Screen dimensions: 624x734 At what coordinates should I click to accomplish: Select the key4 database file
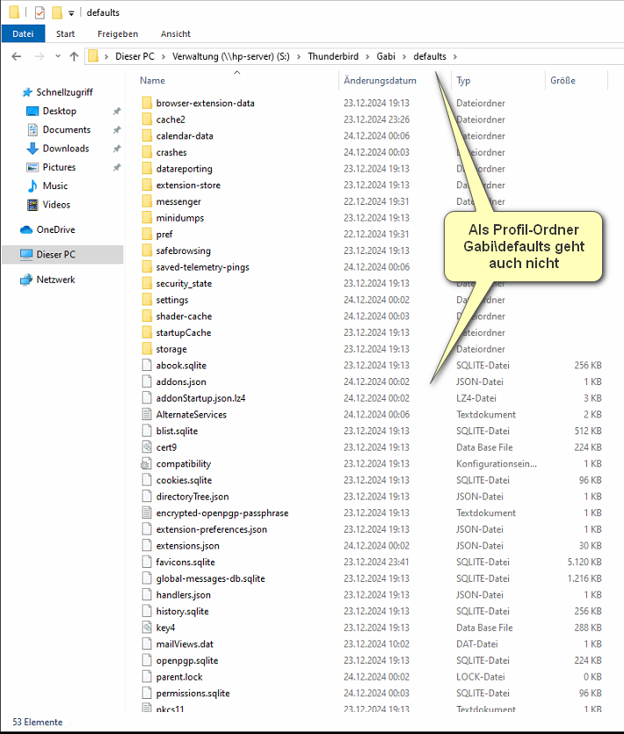coord(165,628)
